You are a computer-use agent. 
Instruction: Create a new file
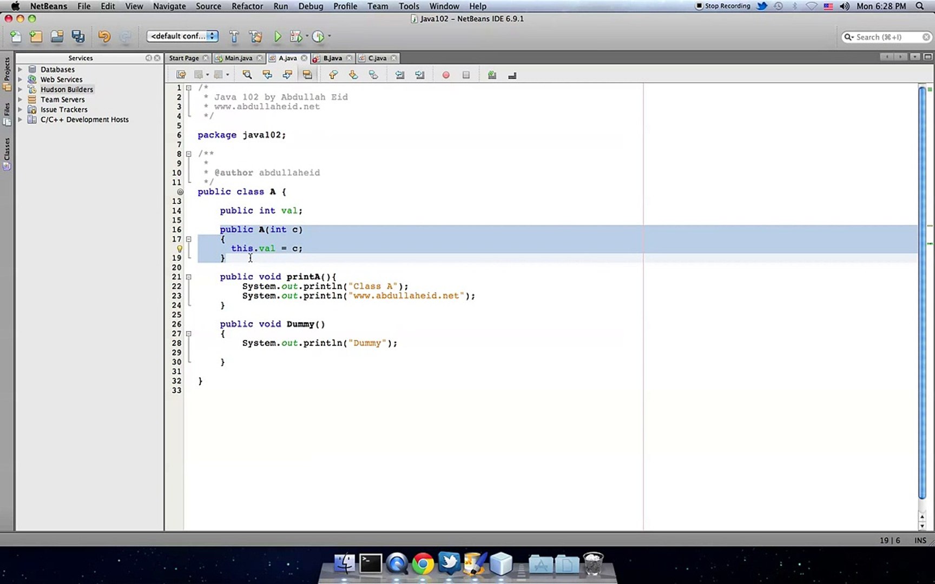[15, 36]
